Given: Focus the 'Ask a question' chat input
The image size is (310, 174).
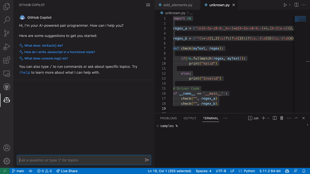Looking at the screenshot, I should pyautogui.click(x=79, y=160).
